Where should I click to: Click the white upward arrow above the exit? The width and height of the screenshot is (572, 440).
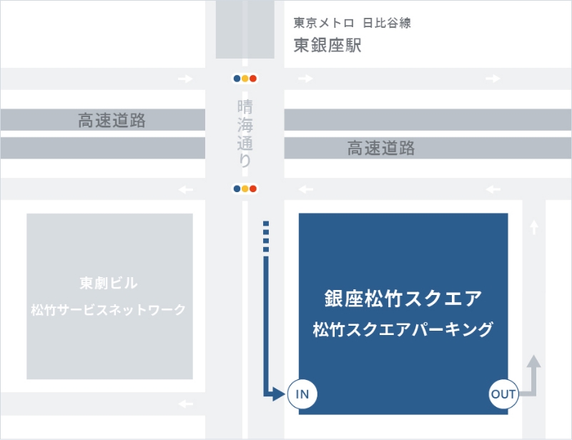pyautogui.click(x=533, y=227)
